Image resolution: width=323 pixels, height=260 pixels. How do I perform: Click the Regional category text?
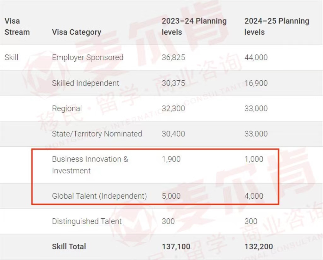pyautogui.click(x=67, y=109)
